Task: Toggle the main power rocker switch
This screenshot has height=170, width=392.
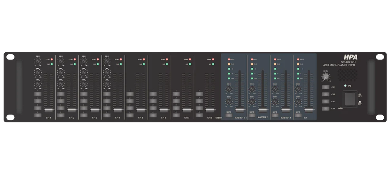Action: pyautogui.click(x=350, y=99)
